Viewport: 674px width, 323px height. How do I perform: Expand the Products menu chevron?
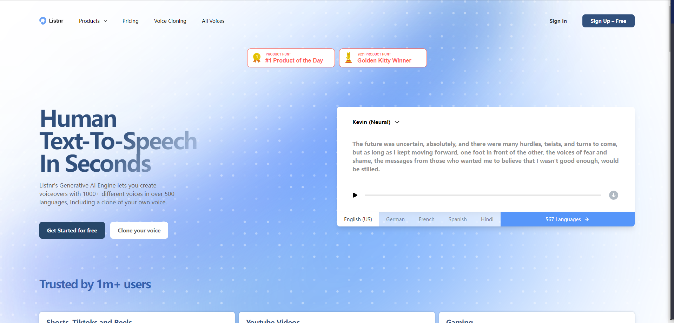tap(105, 21)
